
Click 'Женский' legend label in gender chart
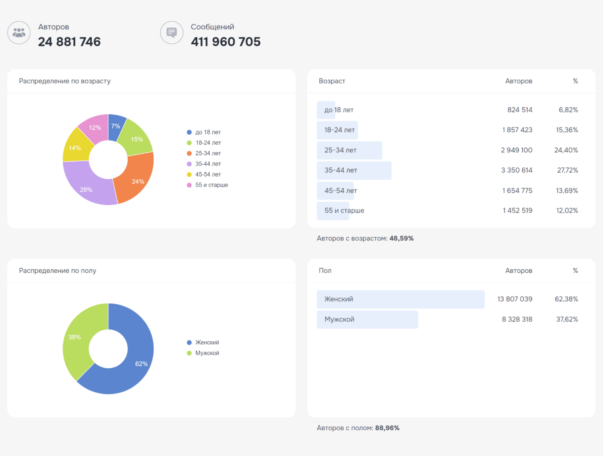pyautogui.click(x=207, y=343)
